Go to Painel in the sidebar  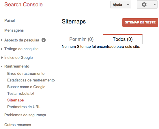[10, 21]
